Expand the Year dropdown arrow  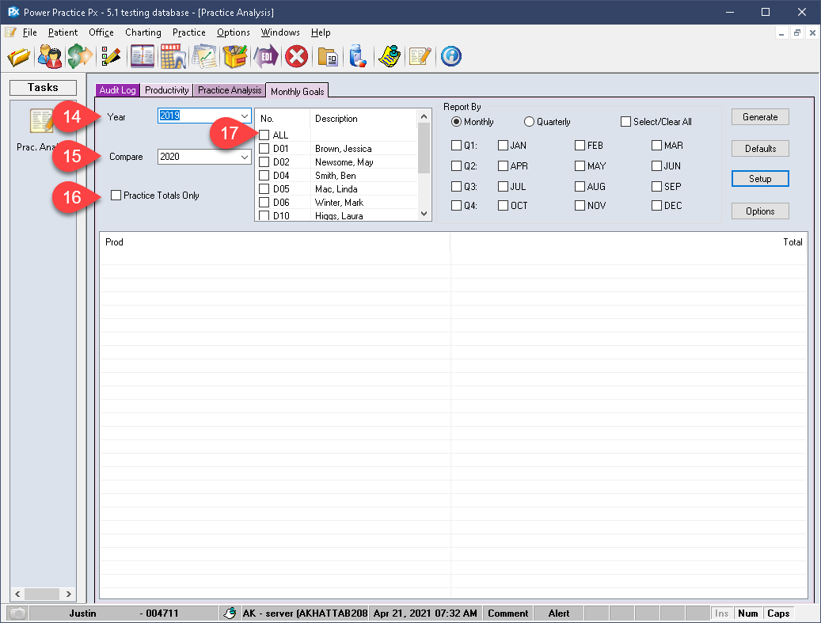point(245,116)
